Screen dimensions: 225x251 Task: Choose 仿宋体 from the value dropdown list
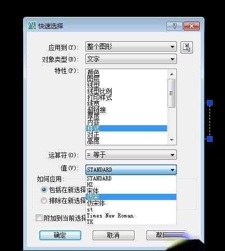pos(131,204)
